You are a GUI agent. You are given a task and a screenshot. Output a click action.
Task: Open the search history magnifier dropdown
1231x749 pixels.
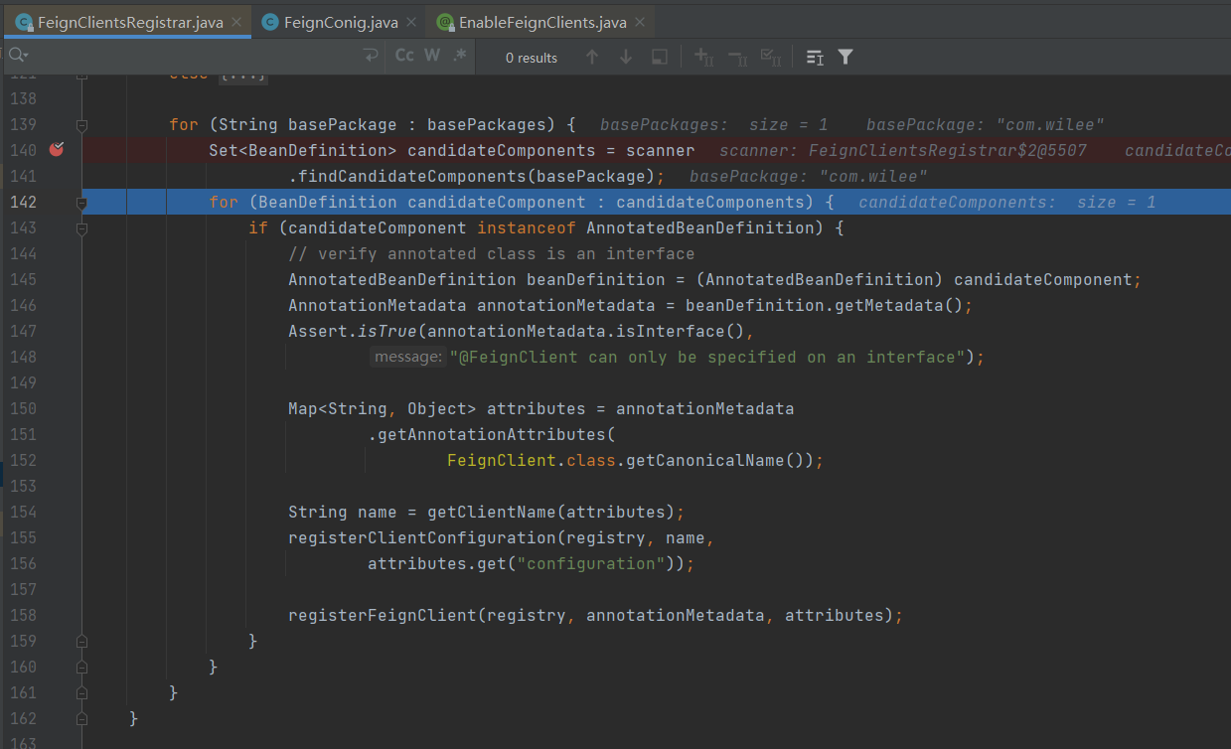click(x=18, y=56)
